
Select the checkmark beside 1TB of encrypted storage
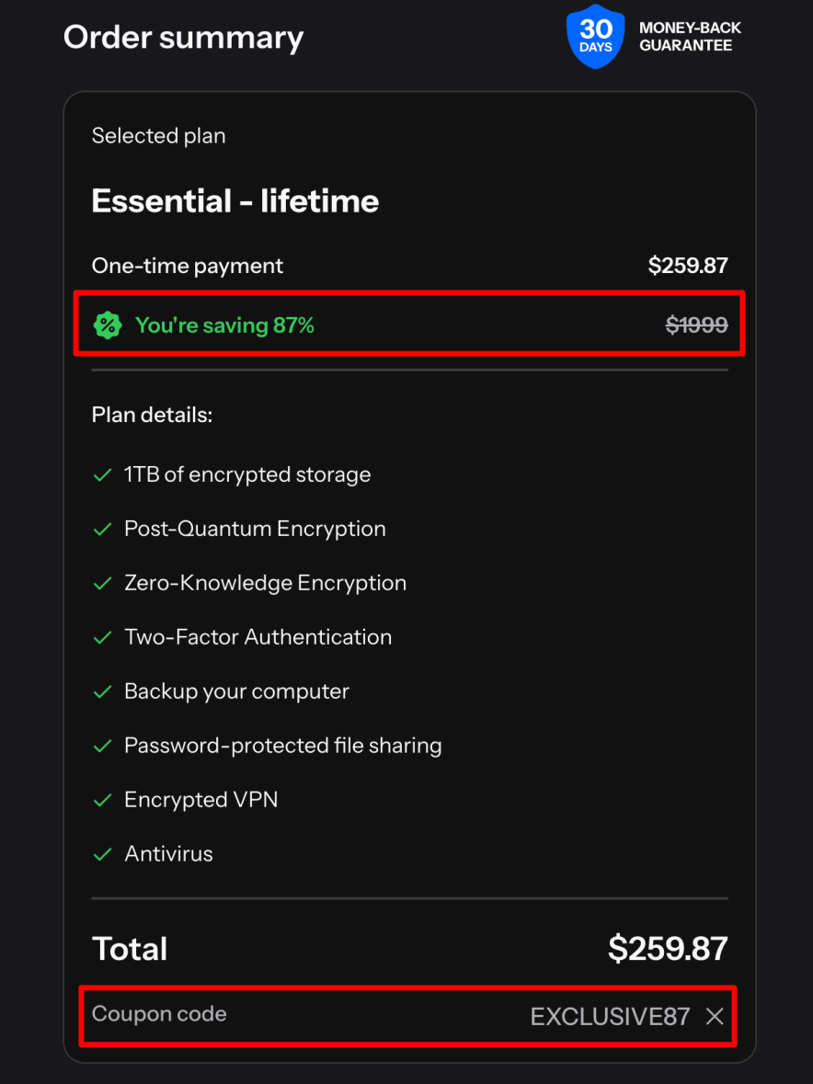[102, 474]
